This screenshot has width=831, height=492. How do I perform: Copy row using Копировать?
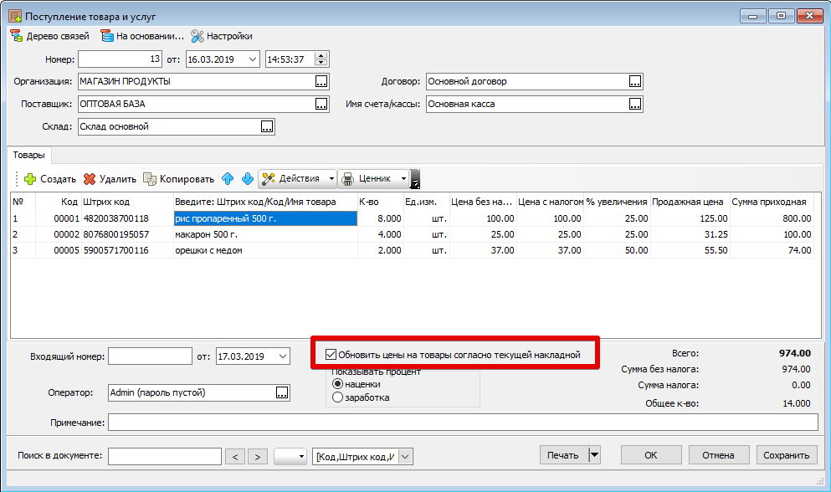pyautogui.click(x=178, y=179)
